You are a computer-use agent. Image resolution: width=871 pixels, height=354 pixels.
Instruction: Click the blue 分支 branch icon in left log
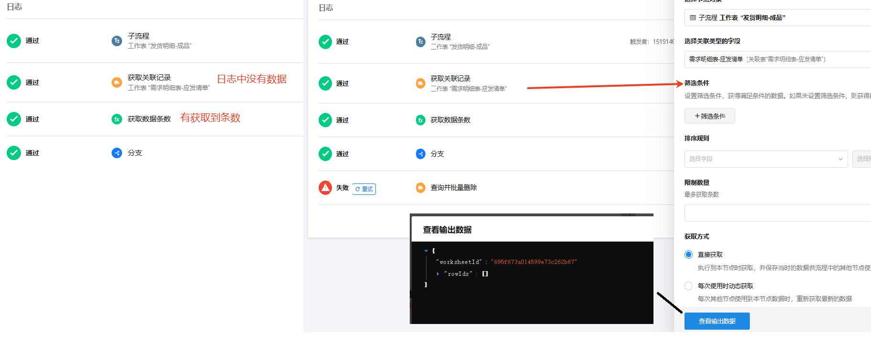coord(117,153)
